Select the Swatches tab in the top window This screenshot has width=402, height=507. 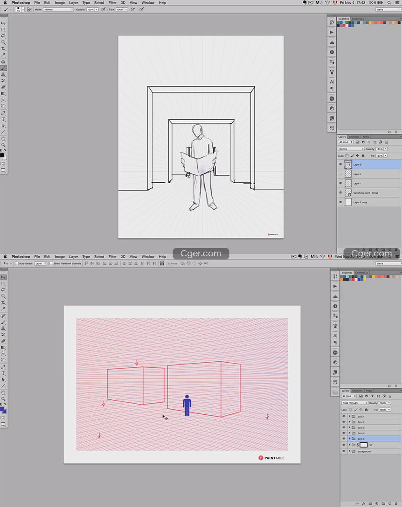[344, 19]
